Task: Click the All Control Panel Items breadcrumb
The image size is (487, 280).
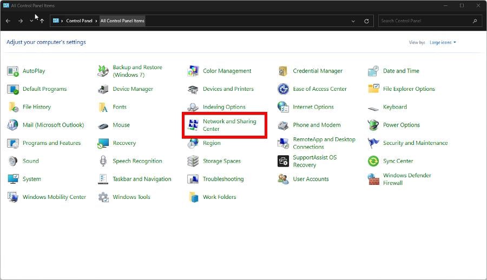Action: [x=122, y=21]
